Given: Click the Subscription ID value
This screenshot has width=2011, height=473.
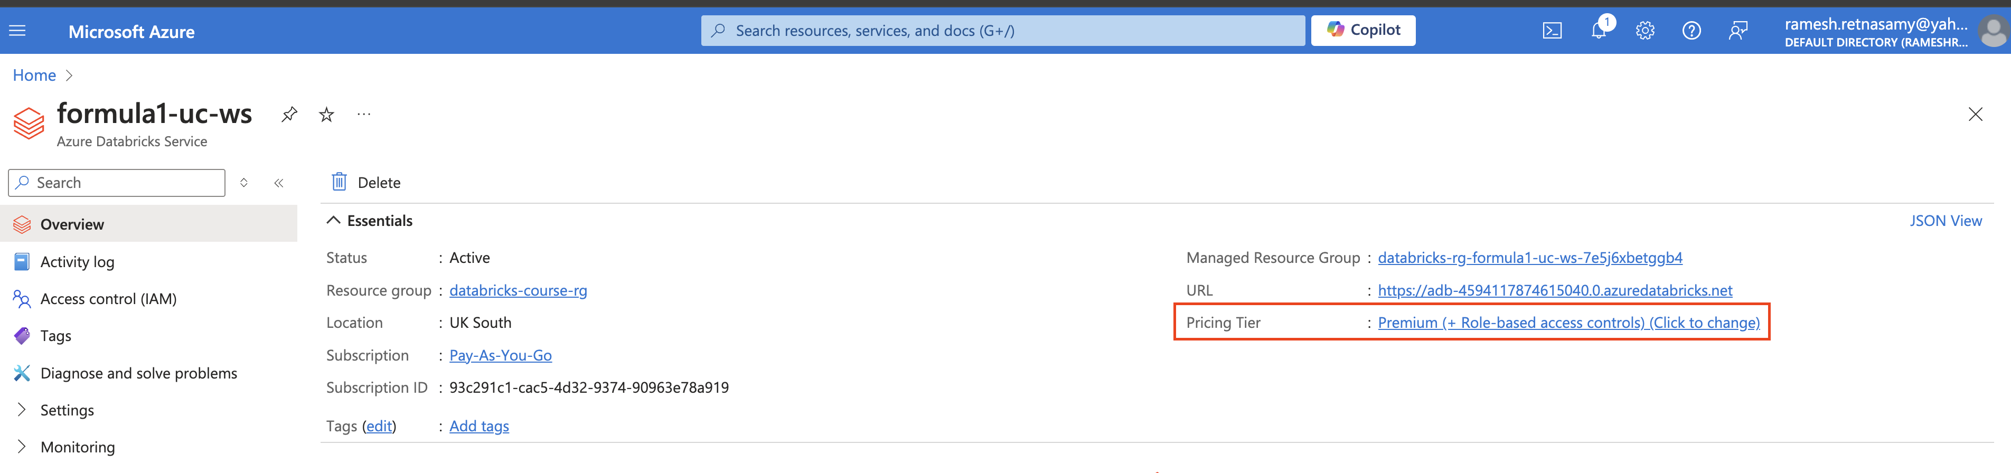Looking at the screenshot, I should [589, 387].
